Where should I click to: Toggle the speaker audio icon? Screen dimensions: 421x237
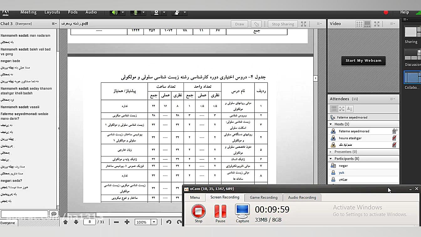pyautogui.click(x=115, y=13)
